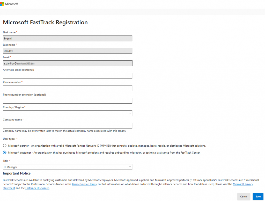
Task: Follow the FastTrack Disclosure link
Action: [37, 188]
